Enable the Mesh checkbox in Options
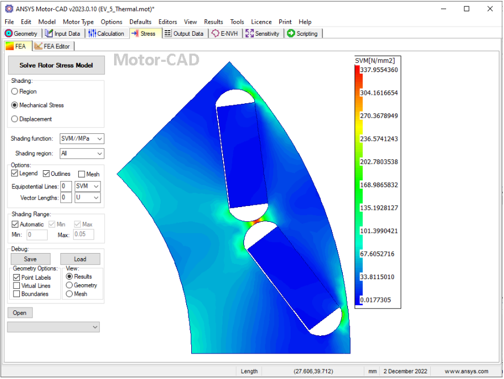The width and height of the screenshot is (504, 379). tap(82, 174)
